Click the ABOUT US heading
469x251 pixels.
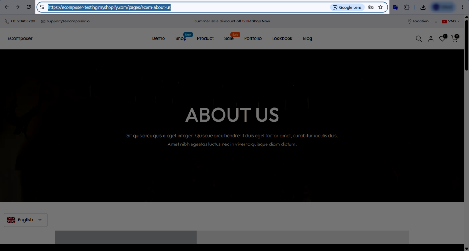[232, 115]
